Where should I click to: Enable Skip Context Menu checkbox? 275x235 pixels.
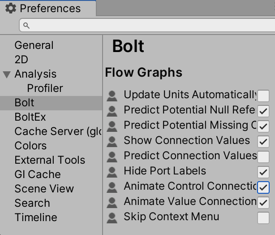[263, 218]
